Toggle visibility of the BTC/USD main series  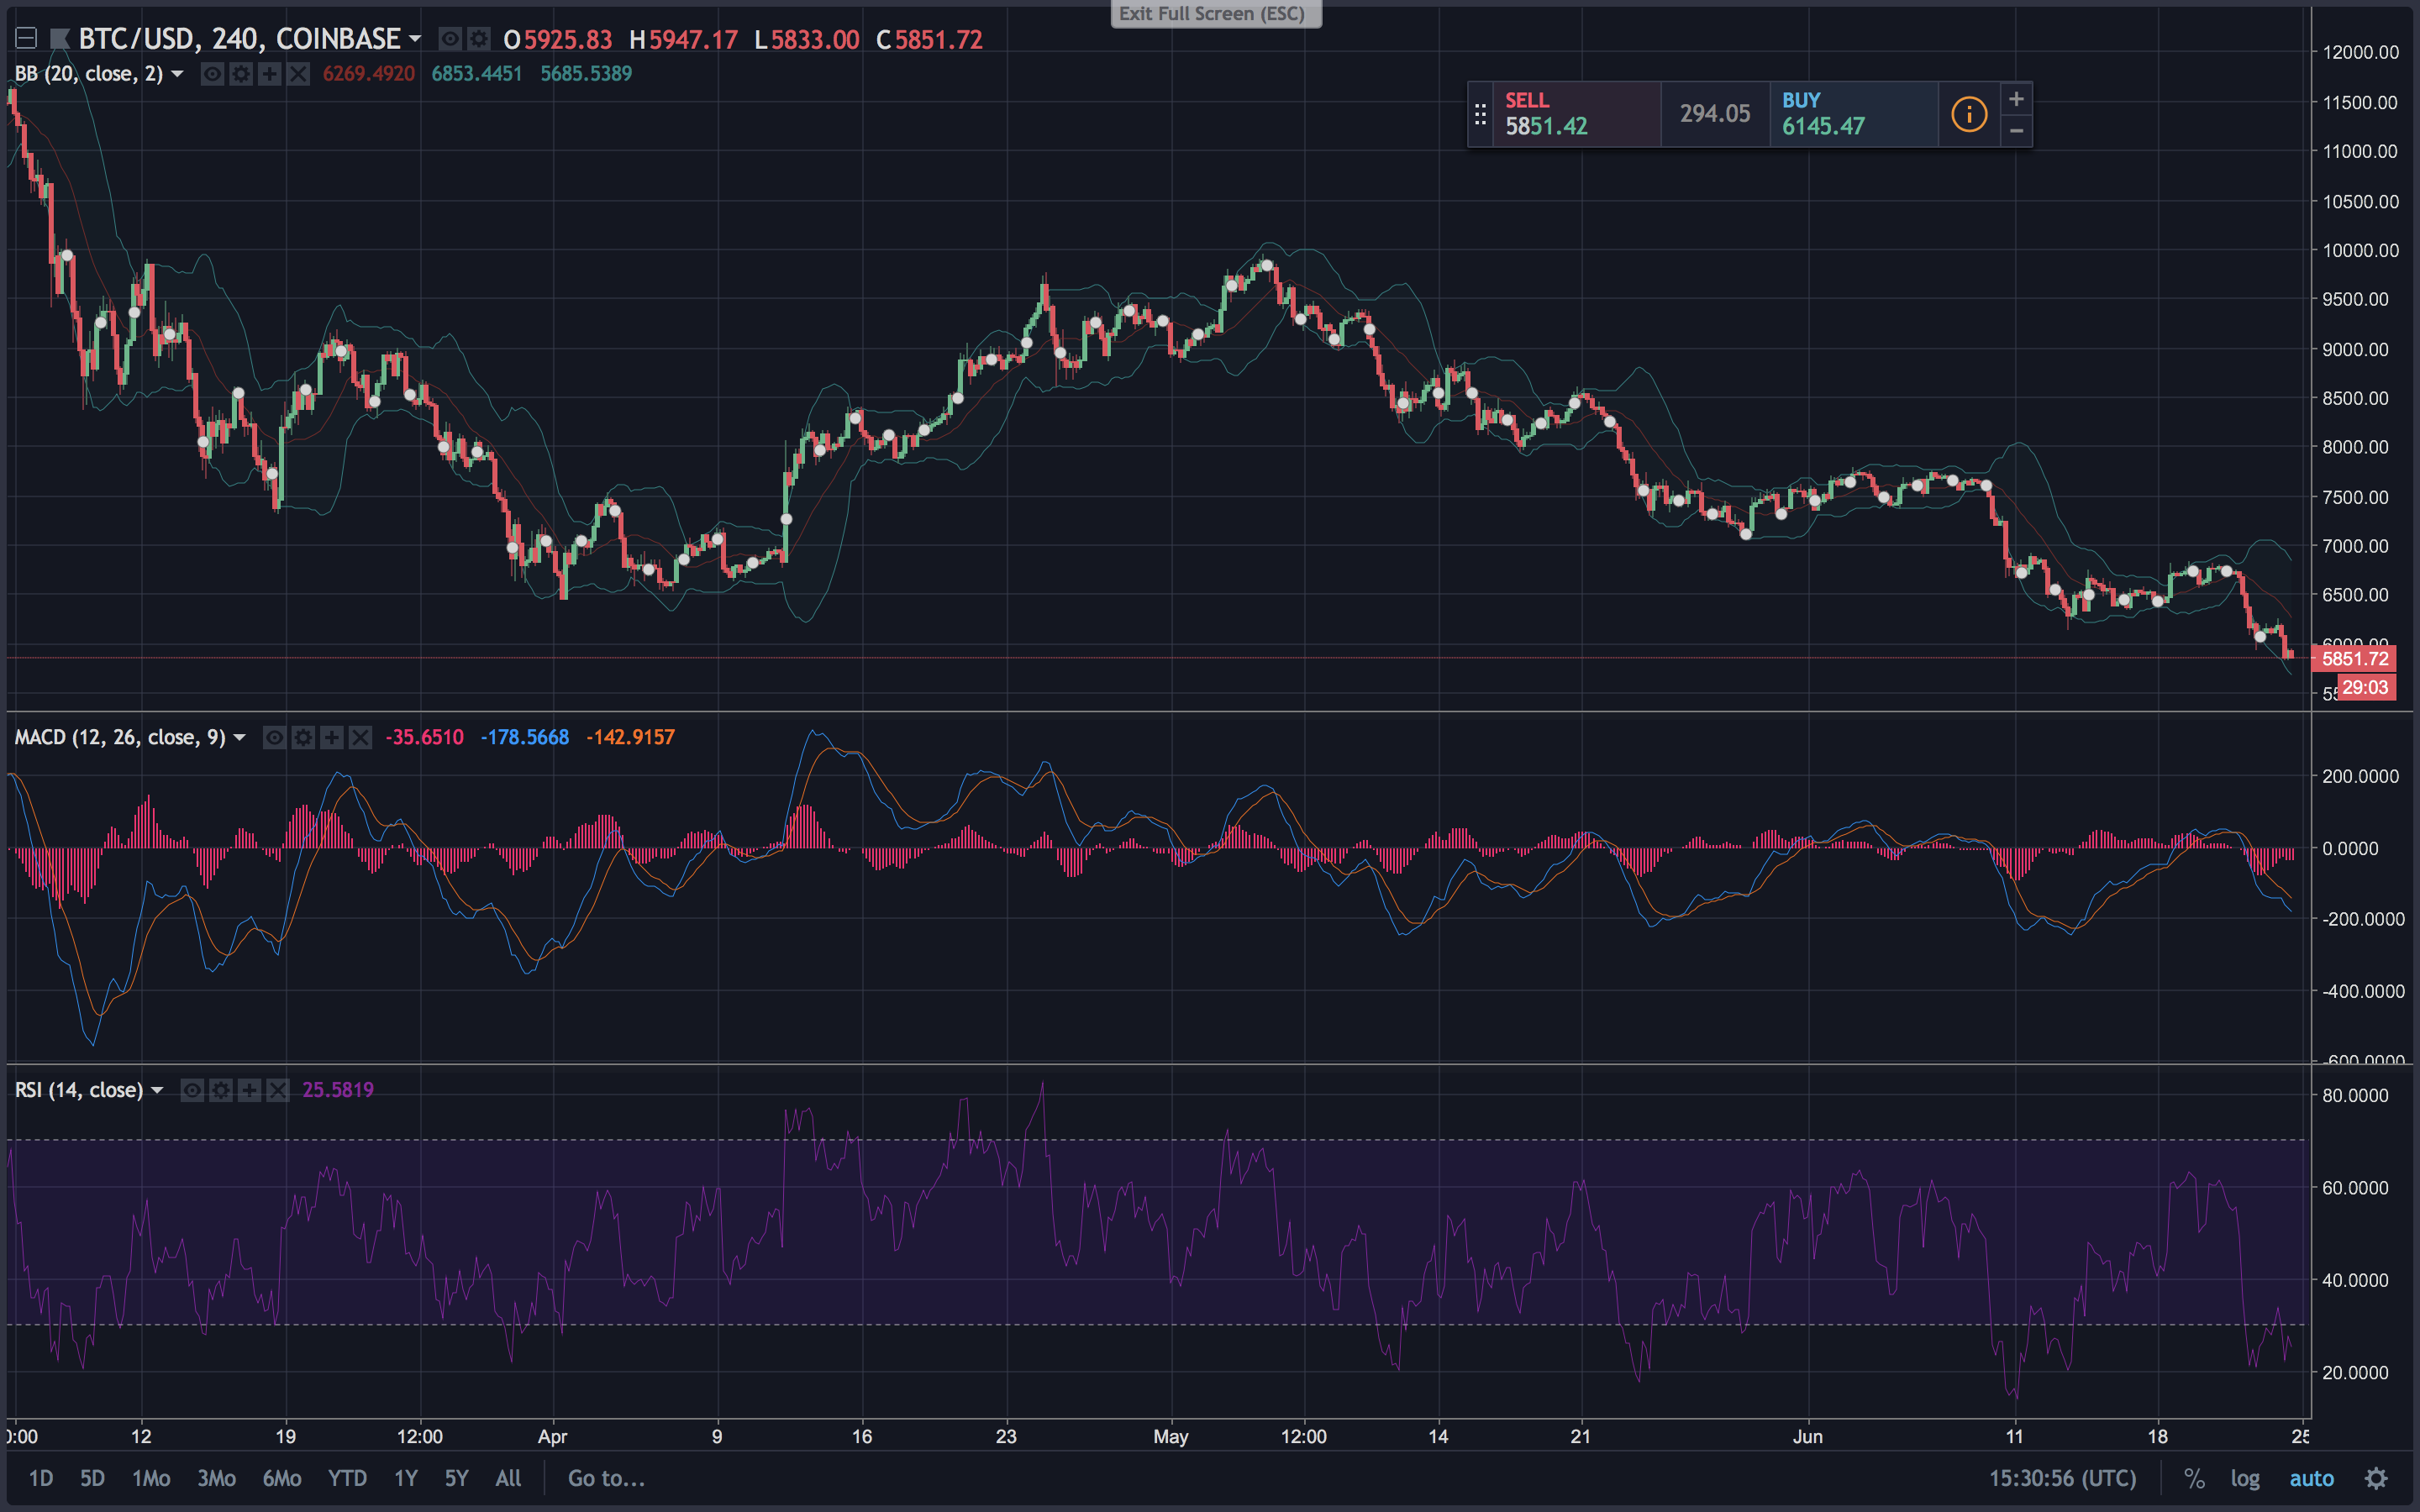450,39
